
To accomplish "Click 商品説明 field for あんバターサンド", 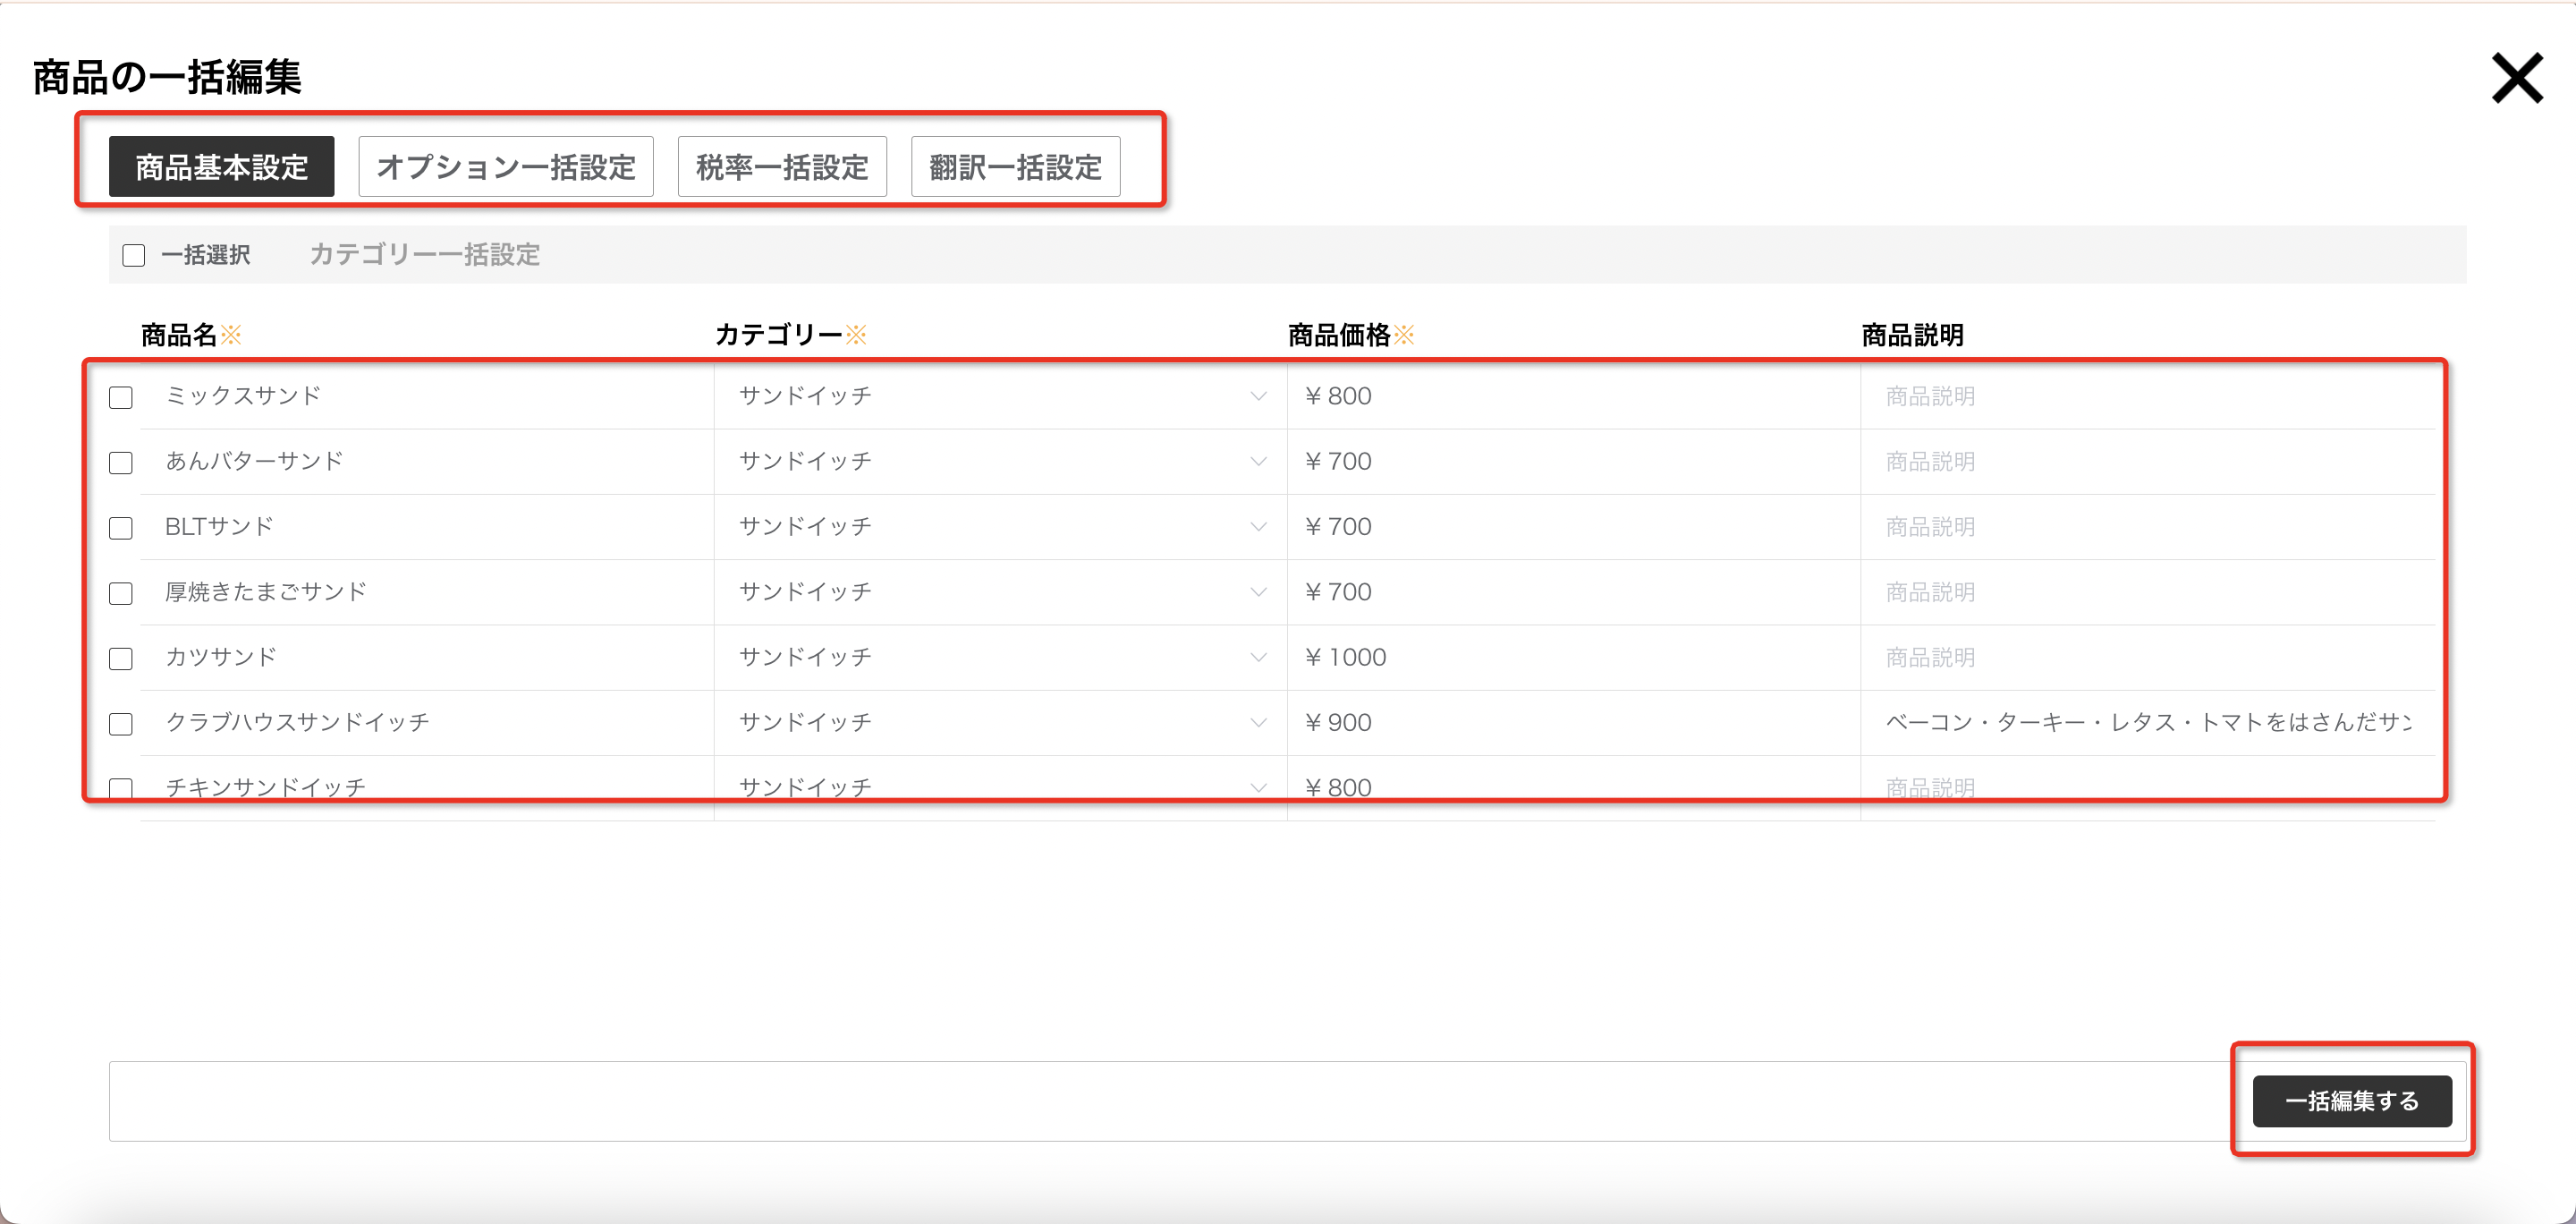I will coord(2148,461).
